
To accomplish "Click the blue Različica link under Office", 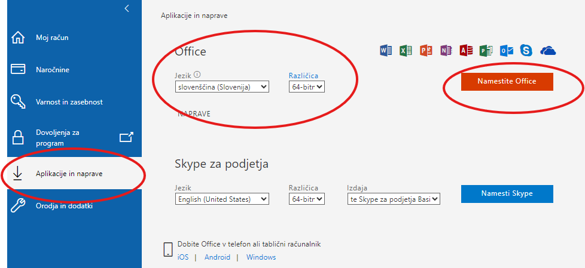I will [x=303, y=76].
